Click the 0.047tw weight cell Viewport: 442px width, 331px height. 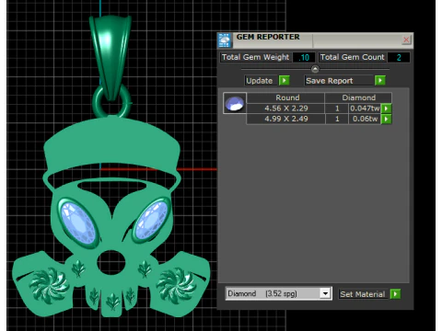tap(365, 108)
